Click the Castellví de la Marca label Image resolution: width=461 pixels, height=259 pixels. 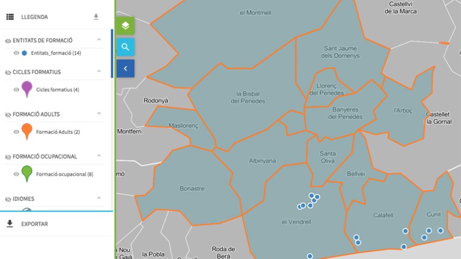400,8
